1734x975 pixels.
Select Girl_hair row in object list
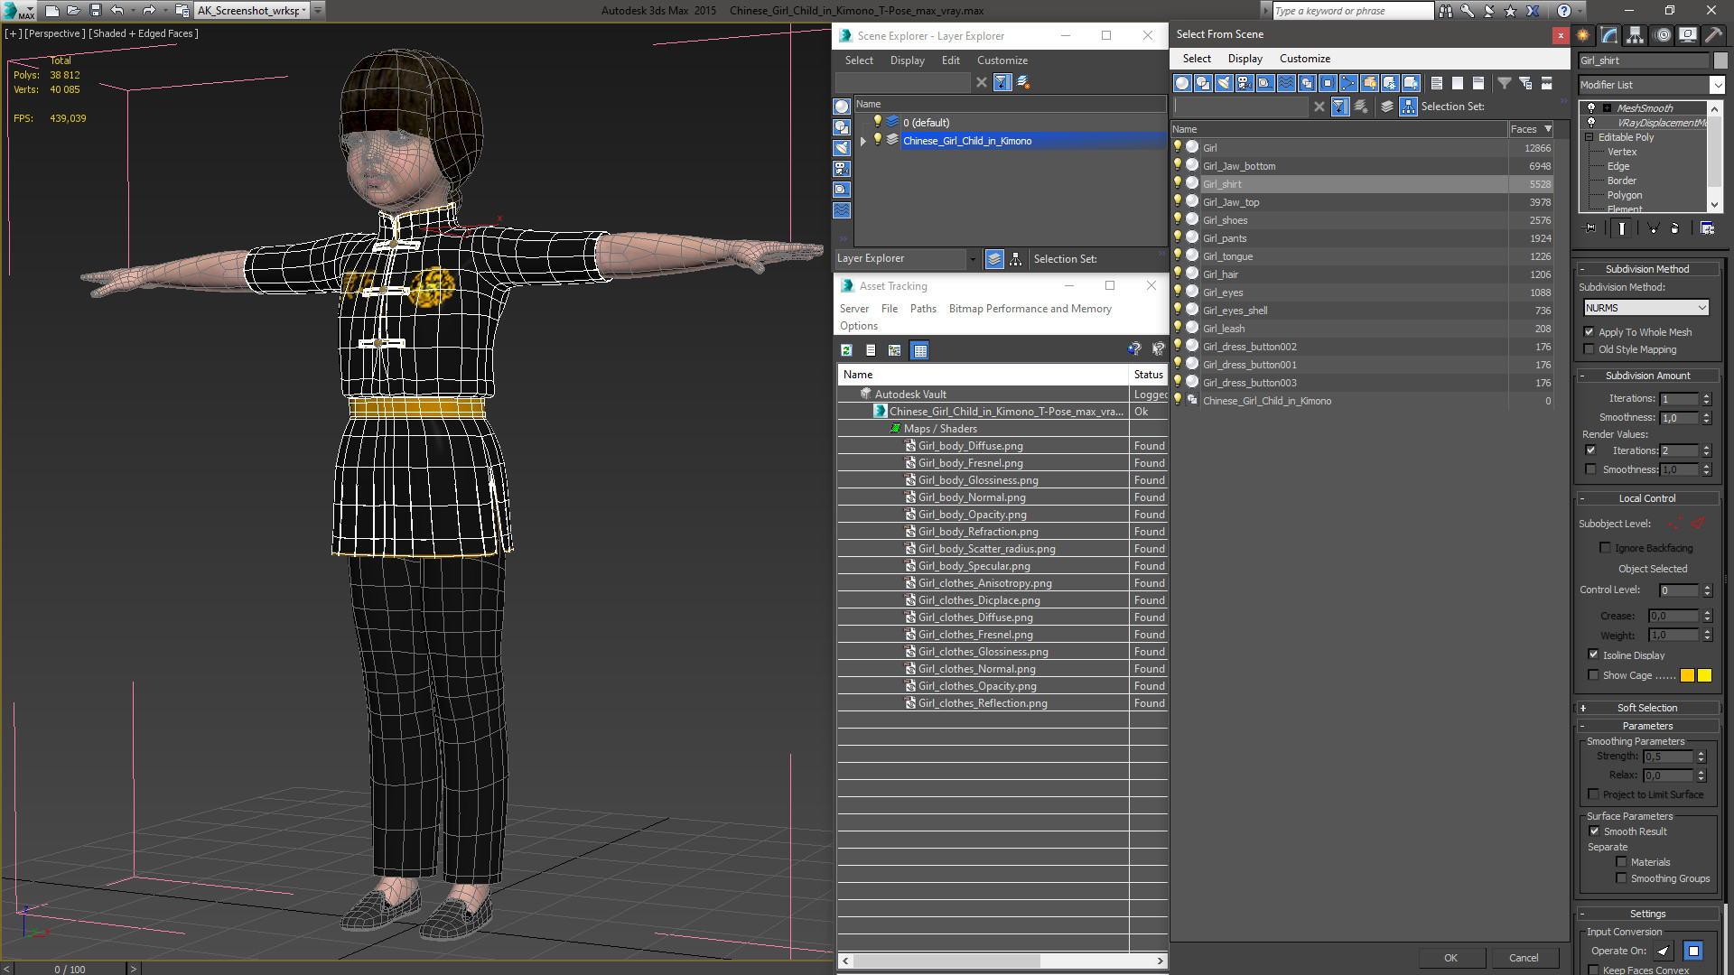tap(1362, 274)
